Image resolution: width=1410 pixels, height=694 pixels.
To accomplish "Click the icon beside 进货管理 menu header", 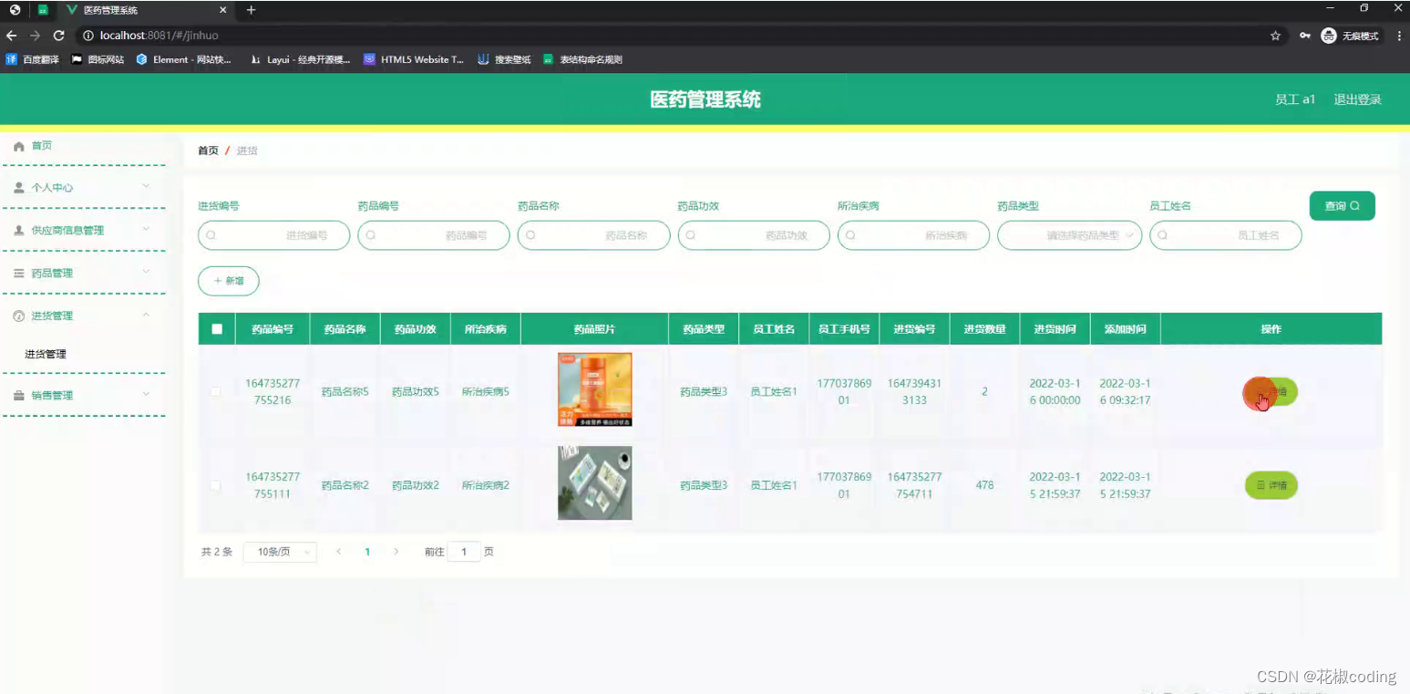I will 18,316.
